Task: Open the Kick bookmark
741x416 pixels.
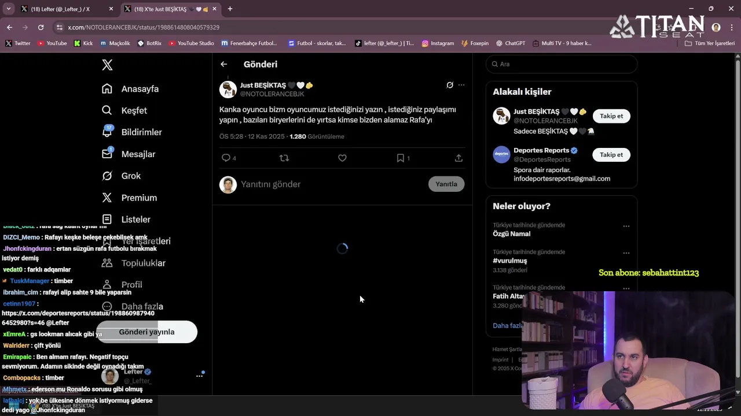Action: tap(83, 43)
